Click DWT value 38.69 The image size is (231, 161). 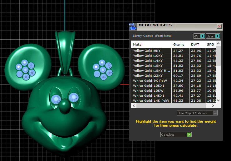tap(196, 76)
